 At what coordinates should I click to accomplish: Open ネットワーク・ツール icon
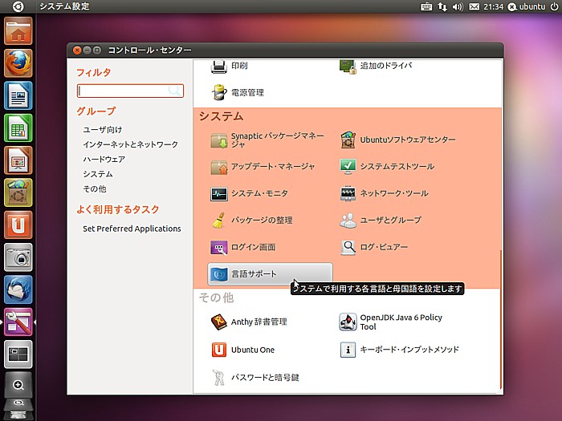coord(348,194)
